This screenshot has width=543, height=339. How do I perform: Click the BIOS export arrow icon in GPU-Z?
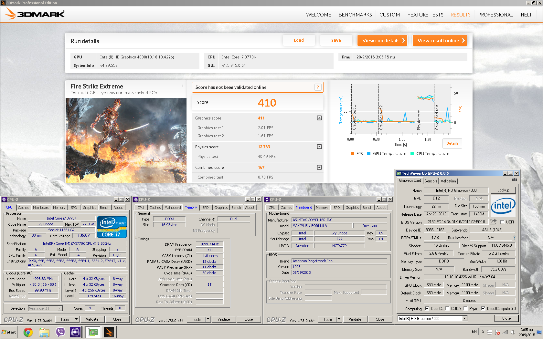pos(493,222)
